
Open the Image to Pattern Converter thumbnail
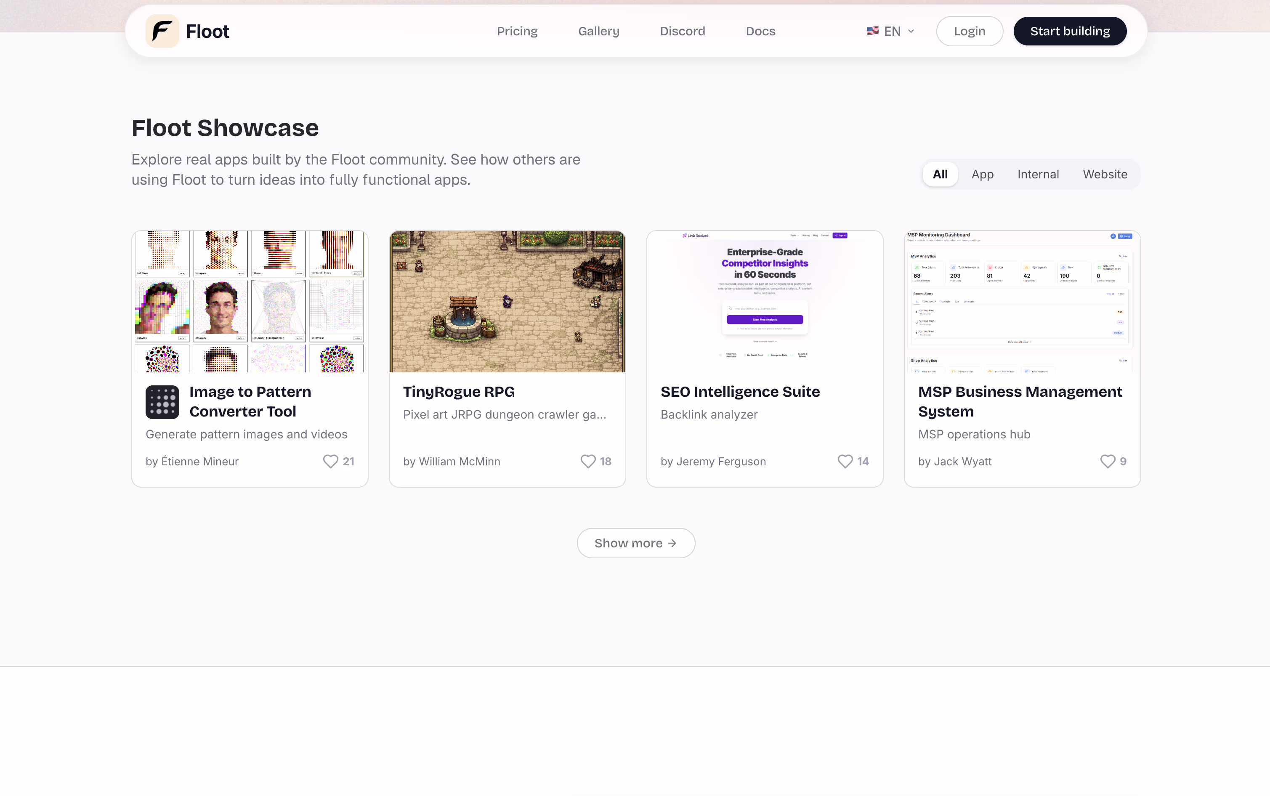(250, 302)
